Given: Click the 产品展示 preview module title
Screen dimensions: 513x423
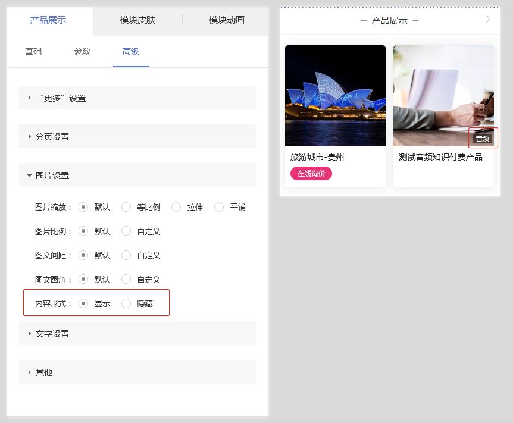Looking at the screenshot, I should click(389, 21).
